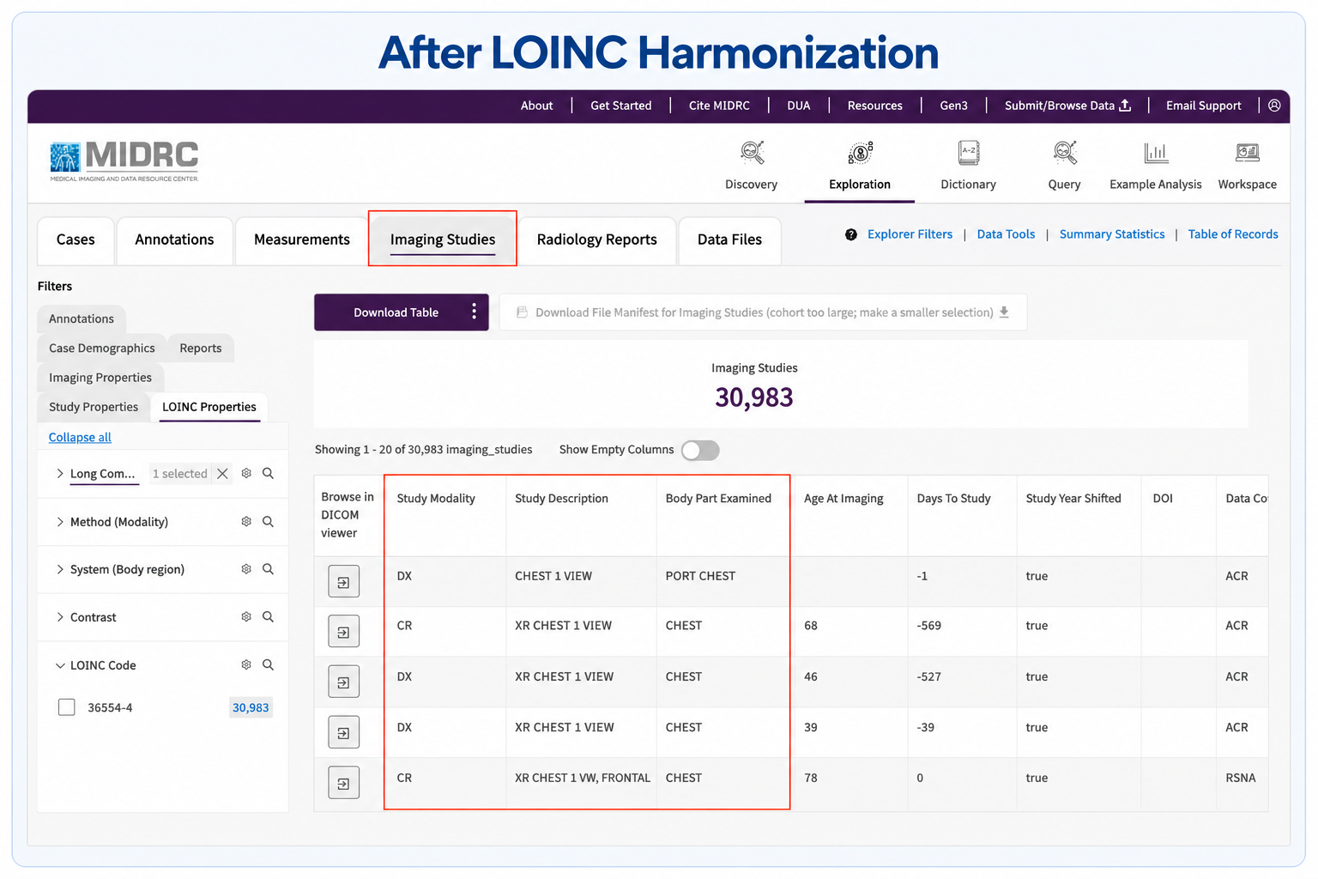The image size is (1318, 879).
Task: Click the Collapse all link
Action: 80,438
